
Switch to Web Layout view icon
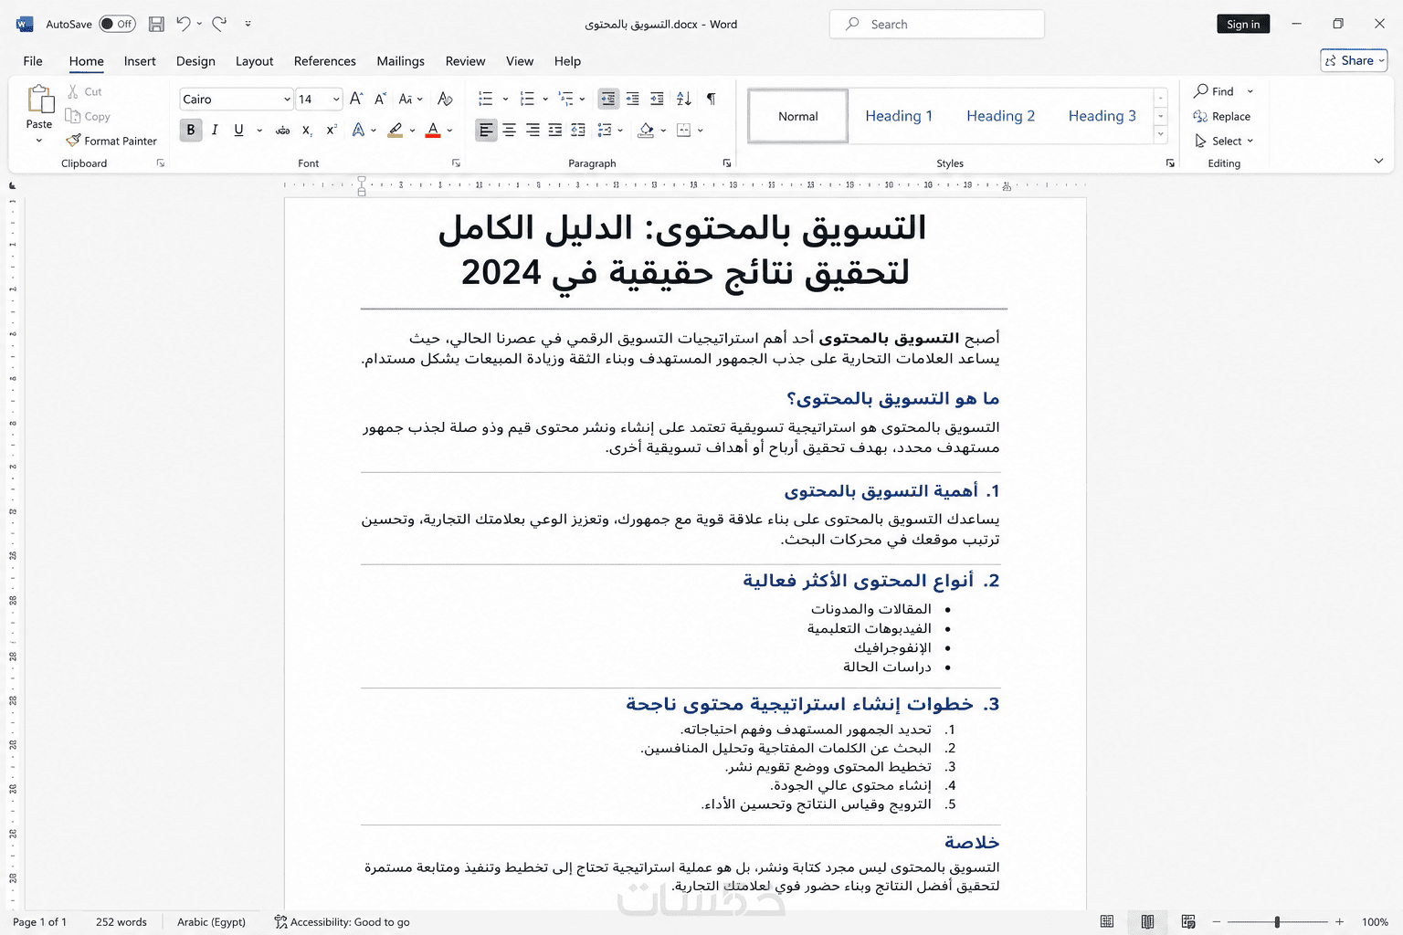pyautogui.click(x=1188, y=921)
